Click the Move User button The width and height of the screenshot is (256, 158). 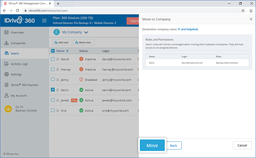84,43
